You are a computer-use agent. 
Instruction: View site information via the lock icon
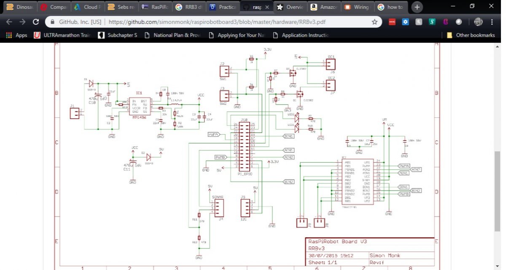[x=52, y=22]
